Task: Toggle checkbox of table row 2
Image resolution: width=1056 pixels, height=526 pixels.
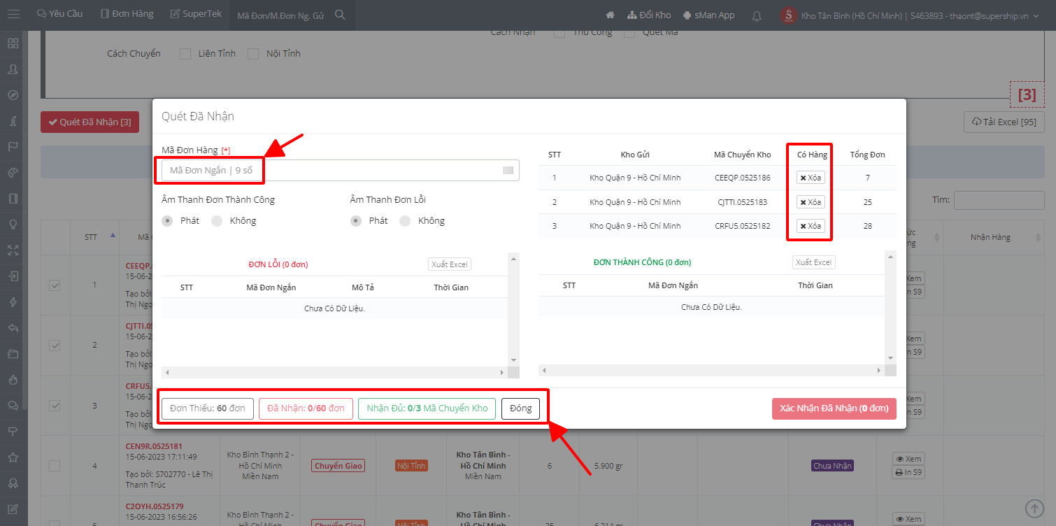Action: 55,345
